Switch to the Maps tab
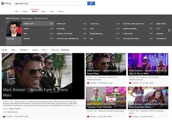172x120 pixels. click(43, 11)
